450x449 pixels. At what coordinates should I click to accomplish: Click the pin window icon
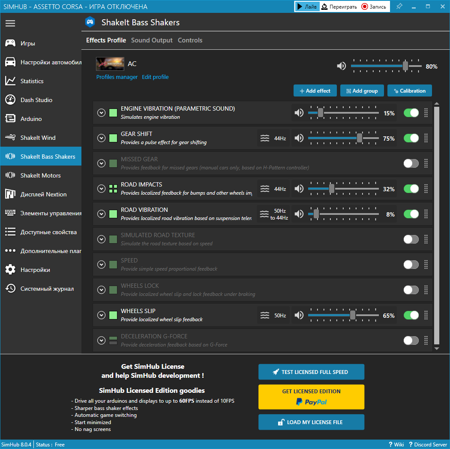(x=399, y=6)
